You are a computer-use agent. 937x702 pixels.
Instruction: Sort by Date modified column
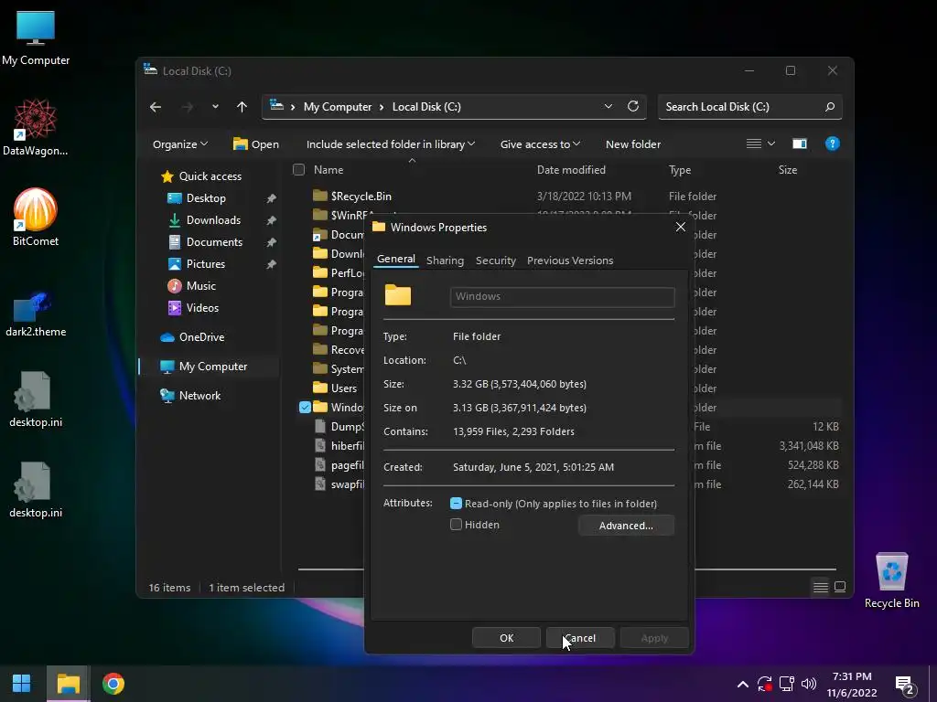pos(571,169)
